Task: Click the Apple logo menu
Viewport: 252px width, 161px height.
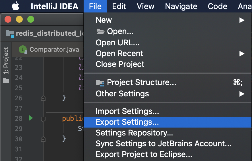Action: 15,6
